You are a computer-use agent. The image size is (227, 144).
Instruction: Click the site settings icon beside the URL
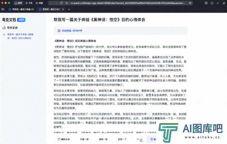coord(67,3)
